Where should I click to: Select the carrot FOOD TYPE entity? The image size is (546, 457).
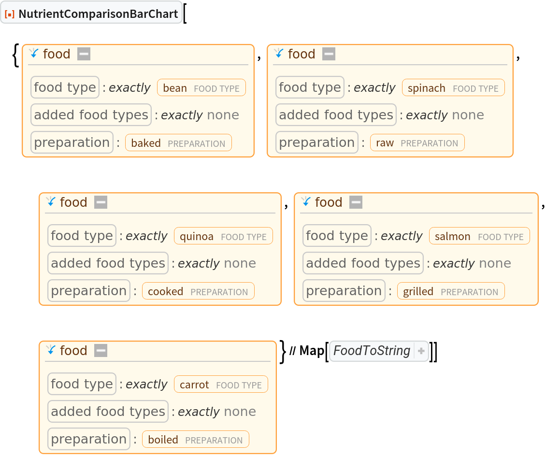(x=220, y=384)
